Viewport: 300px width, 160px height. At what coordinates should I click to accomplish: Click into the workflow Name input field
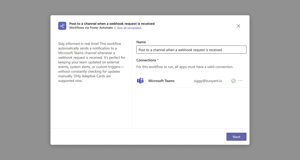pos(191,49)
